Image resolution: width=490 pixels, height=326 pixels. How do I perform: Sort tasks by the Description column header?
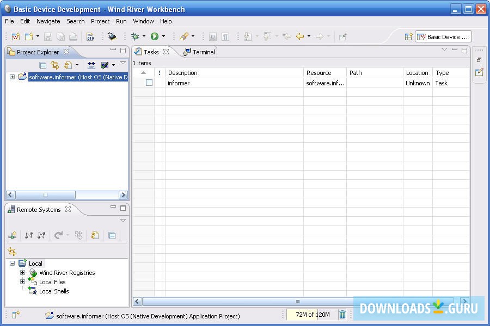(x=234, y=73)
